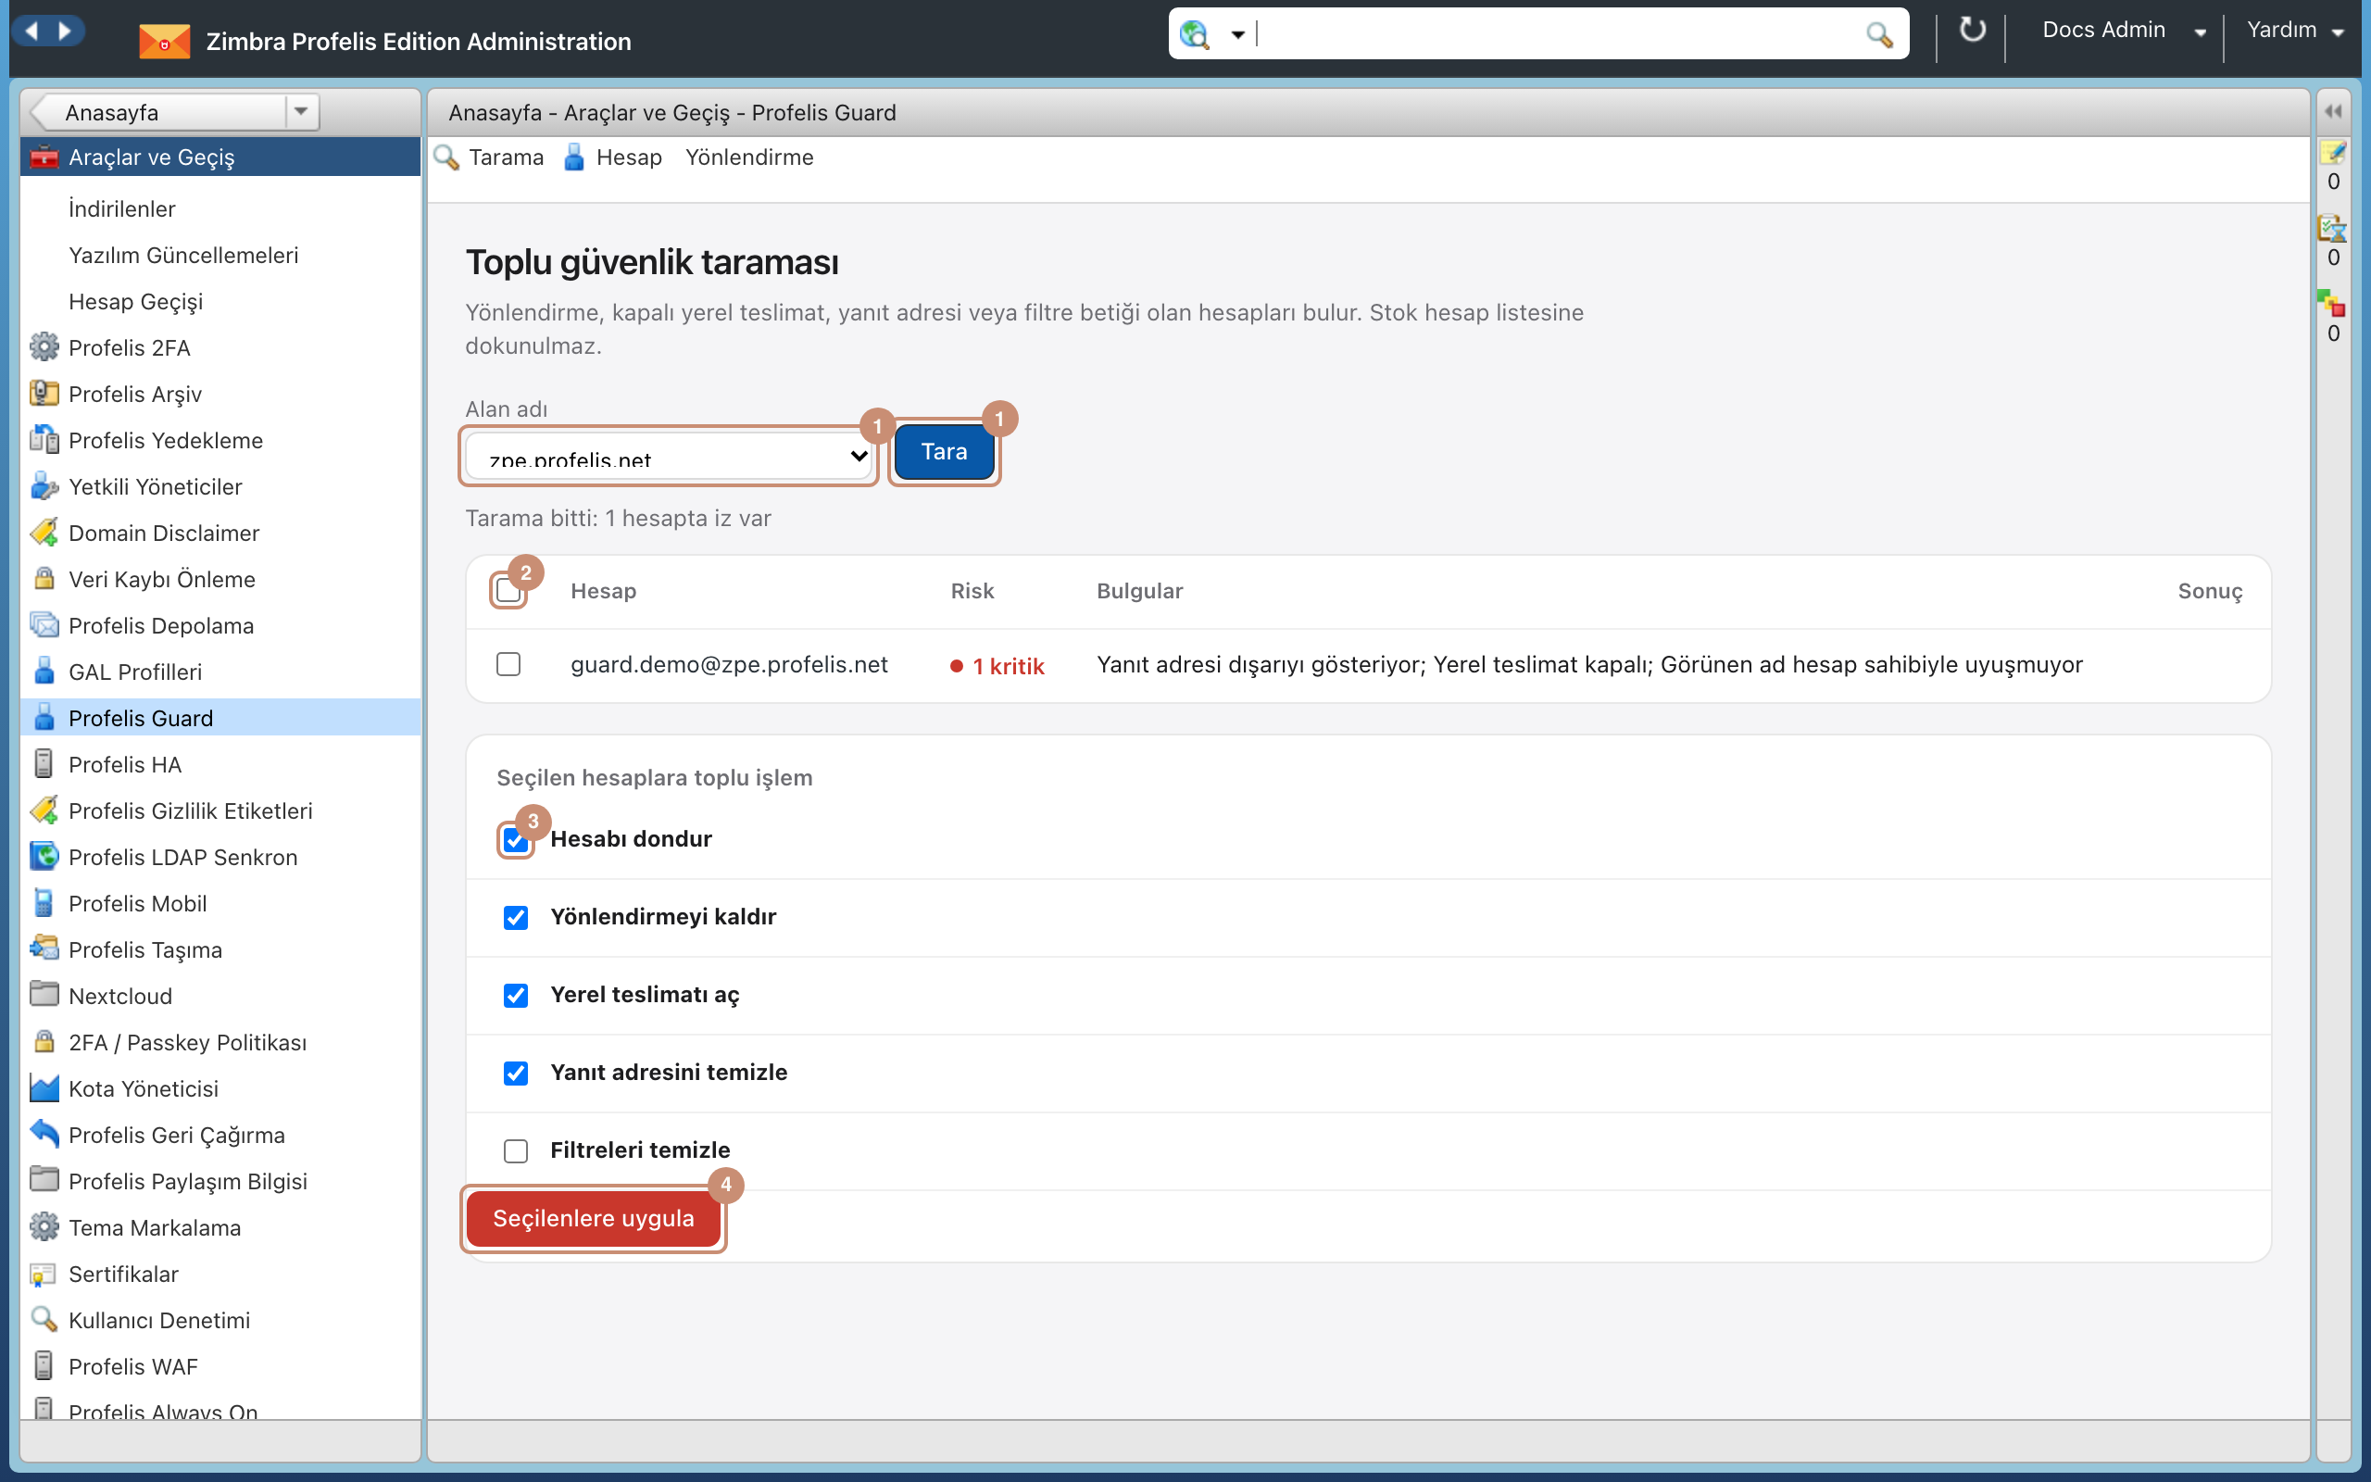Screen dimensions: 2371x1482
Task: Collapse the right status panel arrows icon
Action: point(2333,112)
